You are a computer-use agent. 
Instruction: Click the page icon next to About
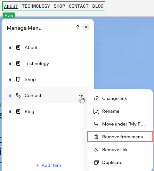click(18, 47)
